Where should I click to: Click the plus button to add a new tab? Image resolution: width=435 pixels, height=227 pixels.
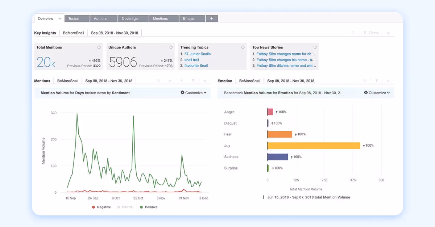212,18
